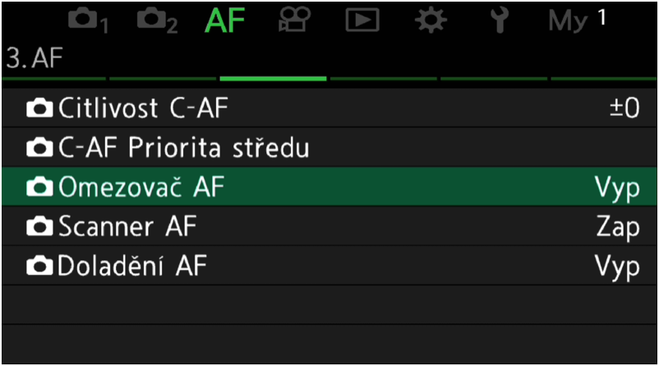Switch to the My menu tab
Image resolution: width=659 pixels, height=366 pixels.
click(577, 21)
